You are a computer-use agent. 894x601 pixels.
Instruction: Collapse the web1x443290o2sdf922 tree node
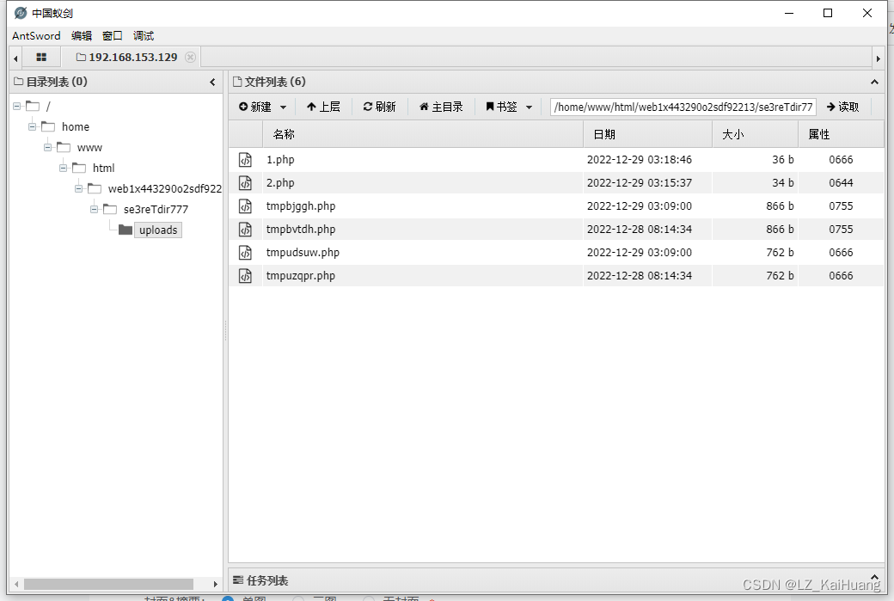click(79, 188)
